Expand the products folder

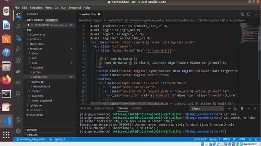(x=35, y=39)
